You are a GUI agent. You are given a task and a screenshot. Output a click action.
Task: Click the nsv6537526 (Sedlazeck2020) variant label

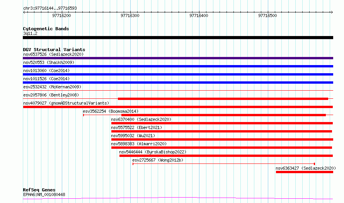(x=53, y=54)
